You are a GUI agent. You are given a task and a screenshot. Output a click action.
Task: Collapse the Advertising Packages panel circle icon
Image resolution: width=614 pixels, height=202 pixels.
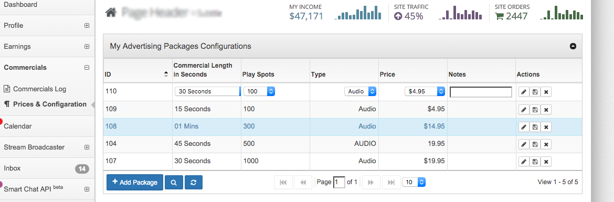[573, 46]
